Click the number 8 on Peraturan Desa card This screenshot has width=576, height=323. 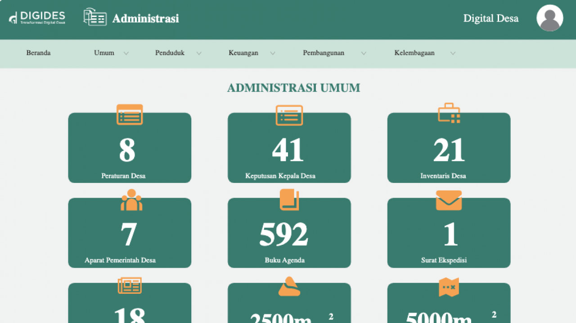click(127, 150)
